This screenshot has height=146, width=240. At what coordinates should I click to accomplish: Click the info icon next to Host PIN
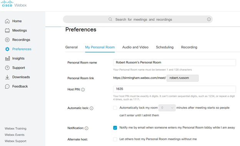pos(83,90)
